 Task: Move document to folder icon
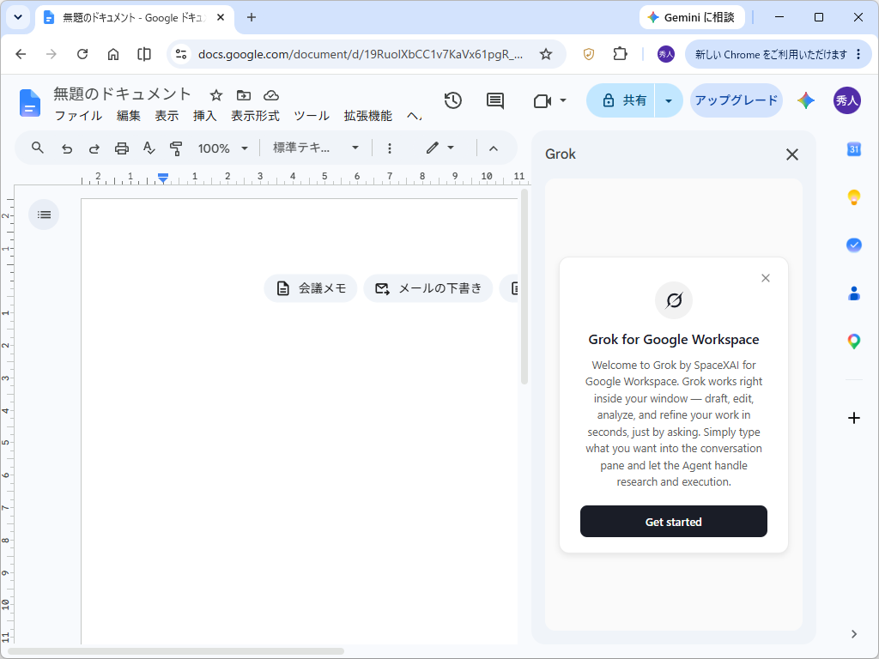click(243, 95)
